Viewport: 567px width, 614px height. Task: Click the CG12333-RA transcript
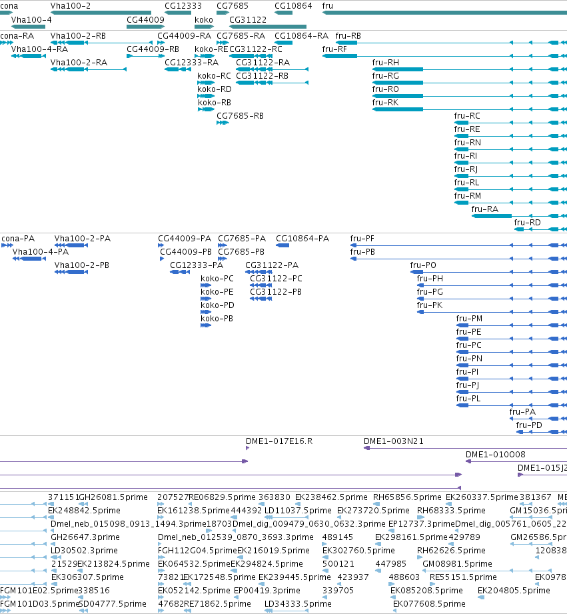178,69
